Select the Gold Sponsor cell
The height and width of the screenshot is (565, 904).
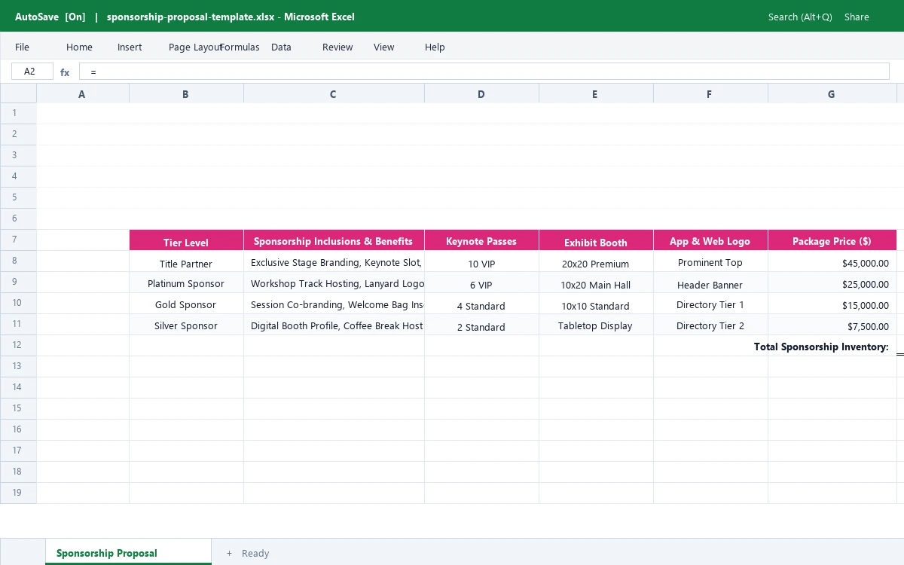pos(186,304)
